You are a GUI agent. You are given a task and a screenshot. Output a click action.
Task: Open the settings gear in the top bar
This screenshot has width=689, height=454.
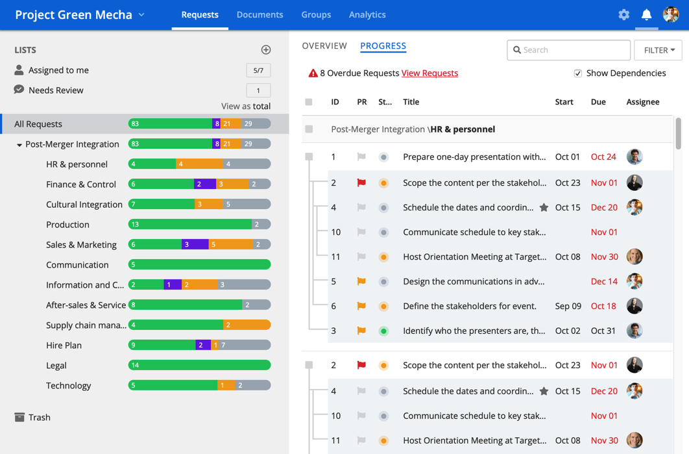623,14
